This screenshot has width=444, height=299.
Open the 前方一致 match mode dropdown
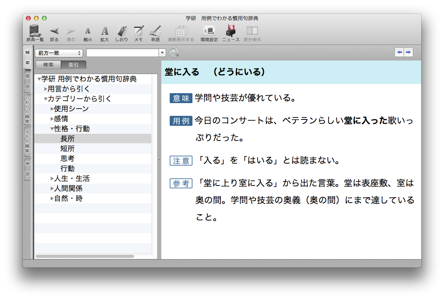tap(59, 53)
